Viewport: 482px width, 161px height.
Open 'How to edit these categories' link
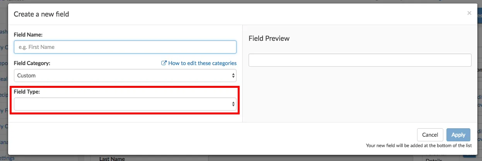point(202,63)
